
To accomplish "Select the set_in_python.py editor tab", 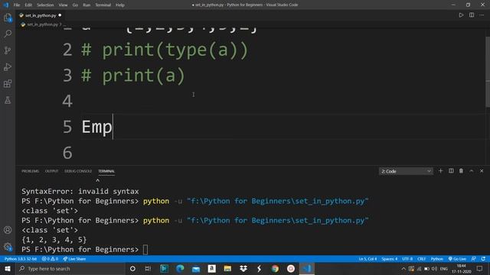I will (40, 15).
